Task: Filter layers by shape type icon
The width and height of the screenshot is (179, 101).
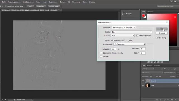Action: tap(171, 69)
